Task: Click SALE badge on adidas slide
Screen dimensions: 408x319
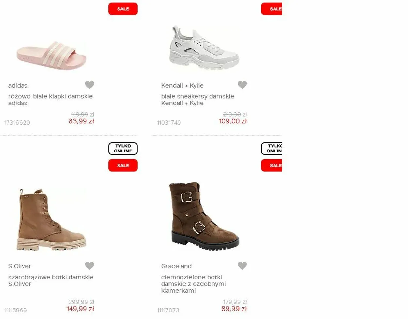Action: pyautogui.click(x=123, y=9)
